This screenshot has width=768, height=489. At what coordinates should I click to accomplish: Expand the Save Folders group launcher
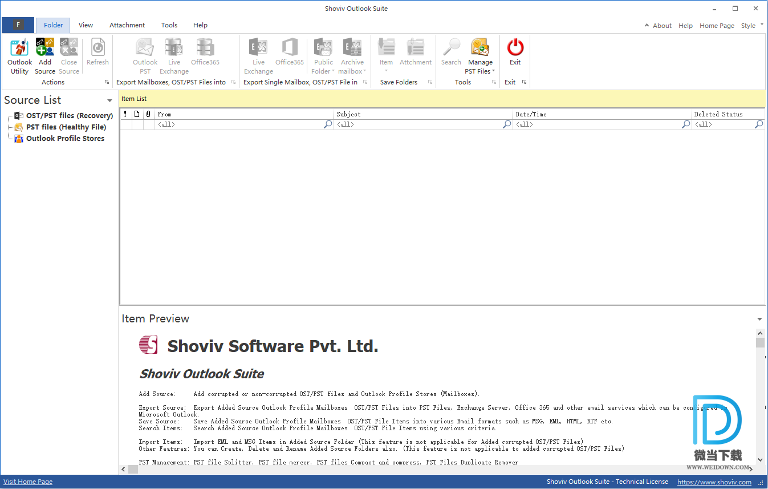click(430, 82)
